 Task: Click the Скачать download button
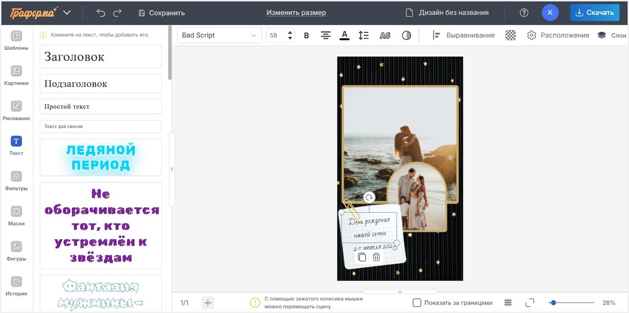594,13
